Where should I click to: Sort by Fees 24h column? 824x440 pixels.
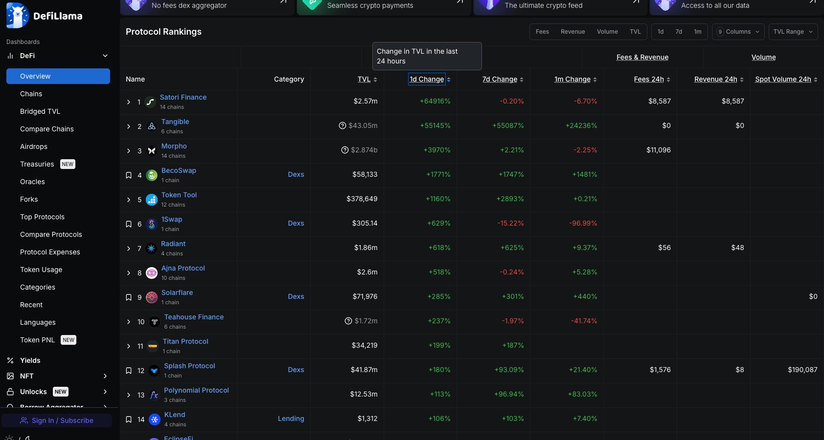[x=649, y=79]
